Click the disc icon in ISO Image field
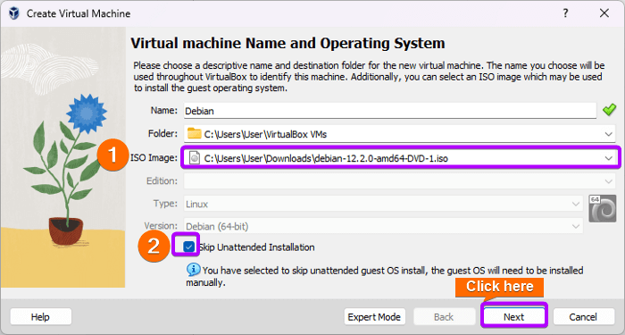625x335 pixels. coord(195,158)
